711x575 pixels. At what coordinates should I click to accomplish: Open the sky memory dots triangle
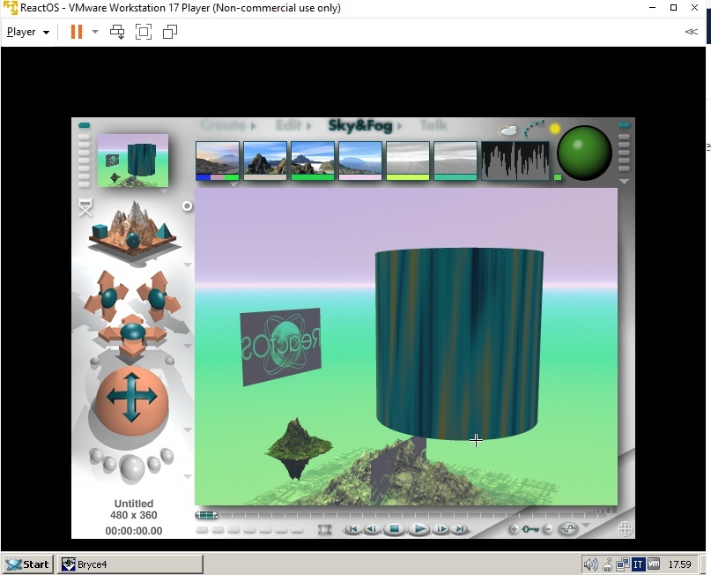tap(625, 182)
